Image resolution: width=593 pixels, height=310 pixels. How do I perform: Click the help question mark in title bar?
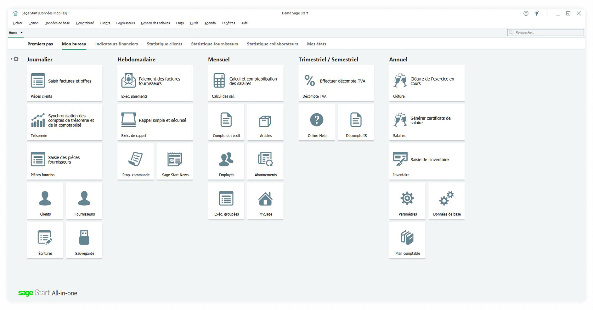(526, 13)
